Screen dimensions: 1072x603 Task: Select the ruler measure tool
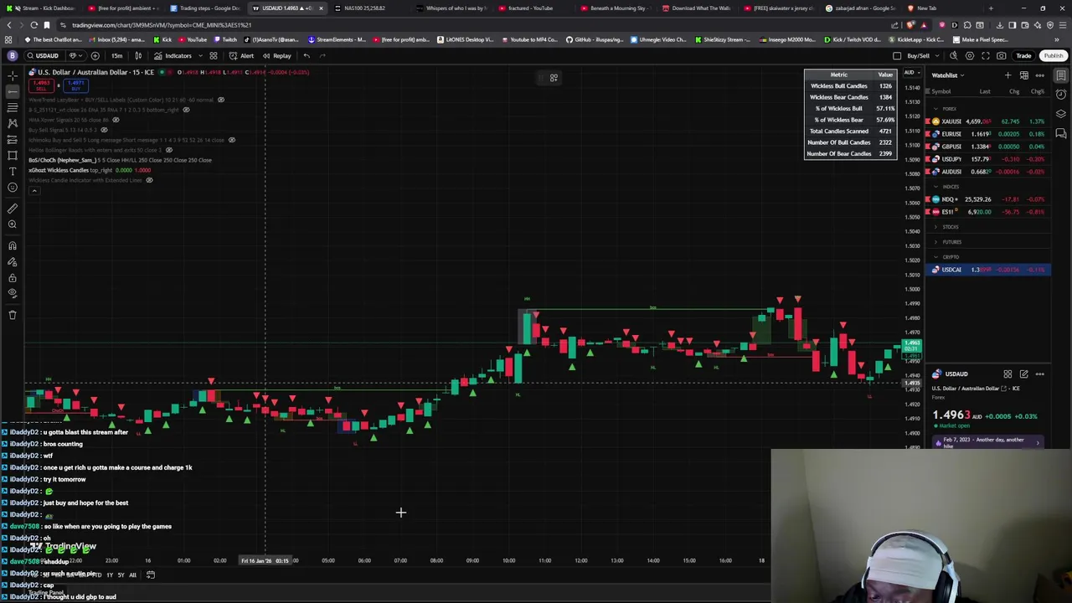pos(13,209)
